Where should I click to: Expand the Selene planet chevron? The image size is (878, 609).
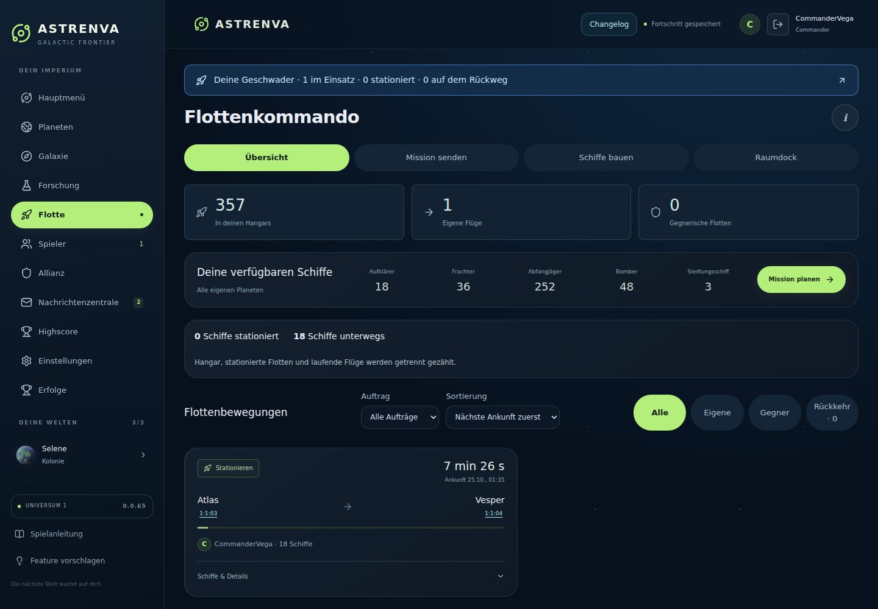143,455
